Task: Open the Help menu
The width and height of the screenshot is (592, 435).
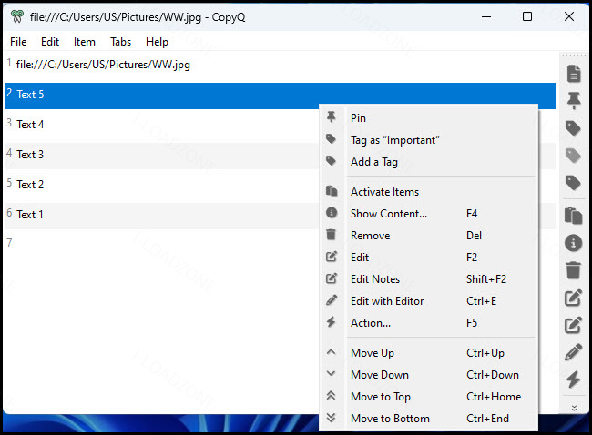Action: pyautogui.click(x=157, y=42)
